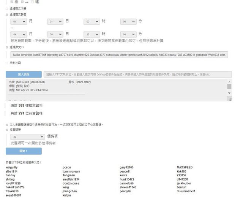243x198 pixels.
Task: Toggle the → comment type checkbox
Action: point(22,2)
